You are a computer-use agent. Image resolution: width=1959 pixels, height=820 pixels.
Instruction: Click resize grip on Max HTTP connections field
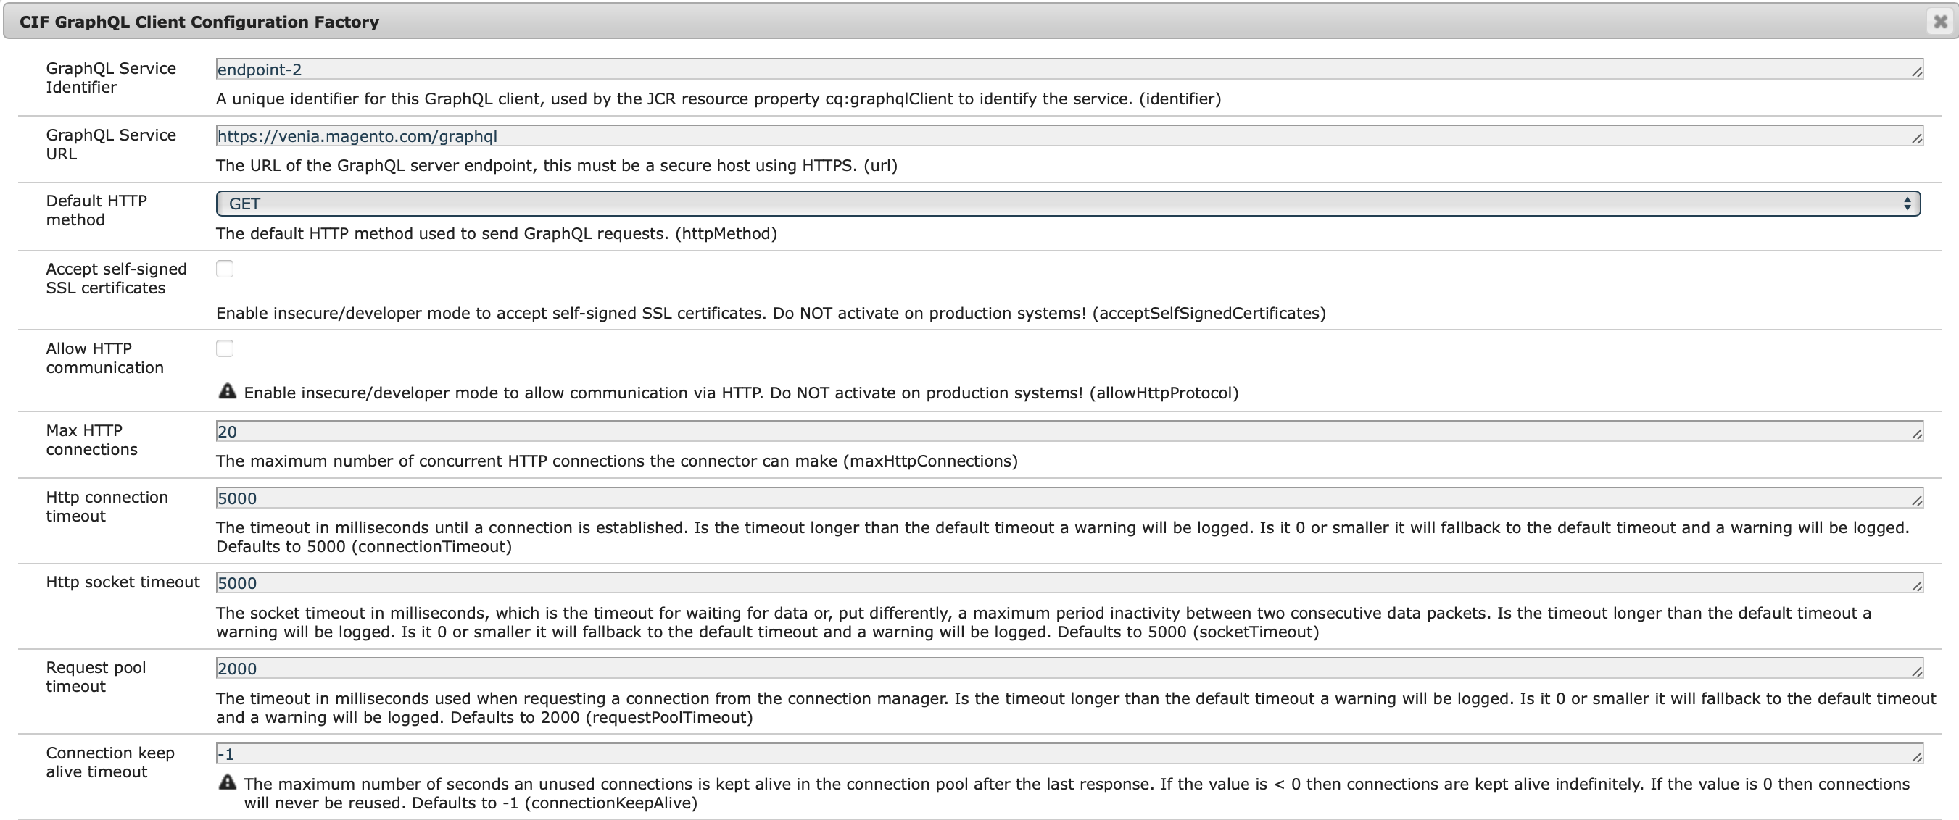1916,435
